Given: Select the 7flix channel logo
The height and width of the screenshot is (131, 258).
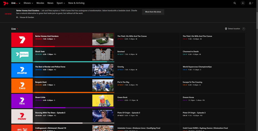Looking at the screenshot, I should click(x=22, y=101).
